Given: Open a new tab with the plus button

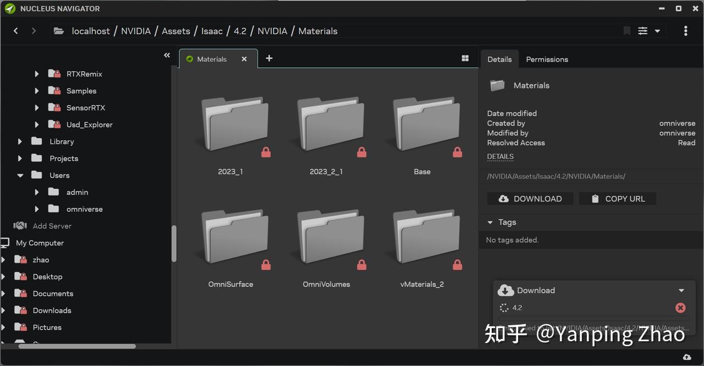Looking at the screenshot, I should coord(269,58).
